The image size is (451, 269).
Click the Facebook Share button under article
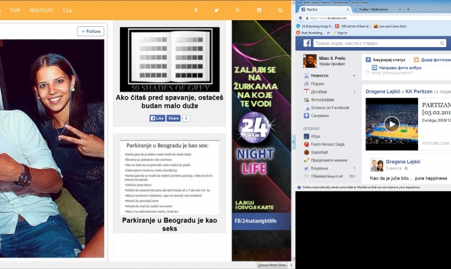(x=173, y=118)
